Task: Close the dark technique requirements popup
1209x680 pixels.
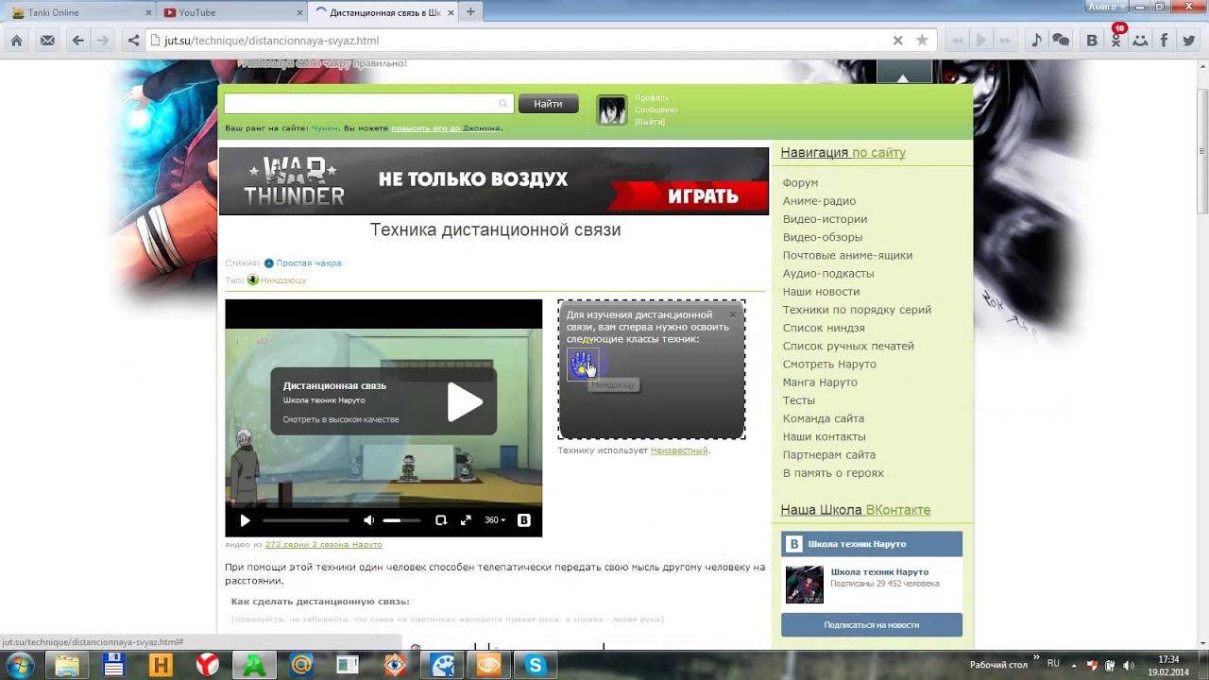Action: tap(732, 314)
